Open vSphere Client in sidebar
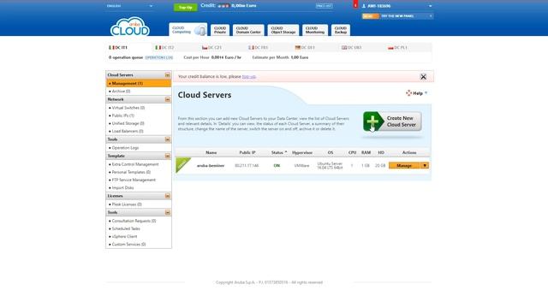The image size is (548, 308). pos(124,236)
